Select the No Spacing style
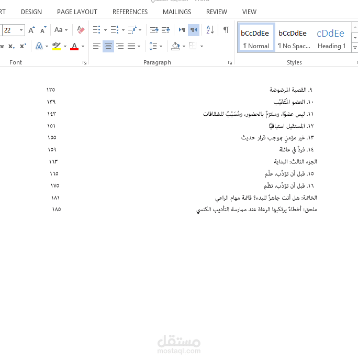The width and height of the screenshot is (358, 362). coord(293,38)
